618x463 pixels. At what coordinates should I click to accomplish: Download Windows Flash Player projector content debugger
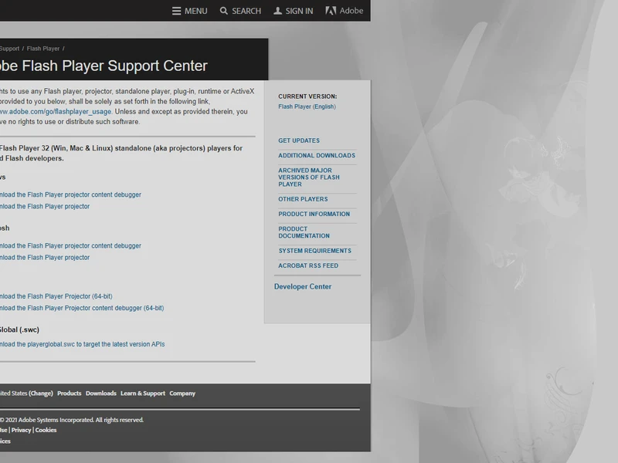click(x=70, y=194)
